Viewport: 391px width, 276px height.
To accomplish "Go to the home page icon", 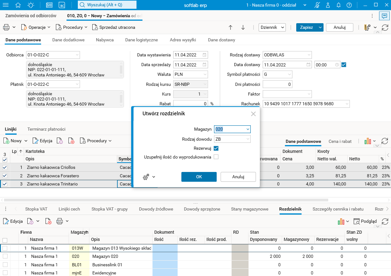I will coord(18,5).
